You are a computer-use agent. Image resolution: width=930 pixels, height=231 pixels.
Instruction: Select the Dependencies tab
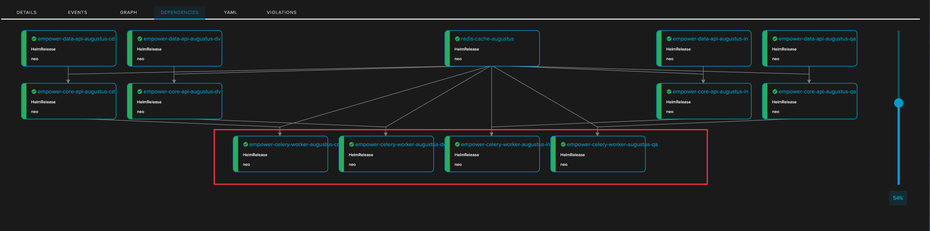tap(180, 12)
